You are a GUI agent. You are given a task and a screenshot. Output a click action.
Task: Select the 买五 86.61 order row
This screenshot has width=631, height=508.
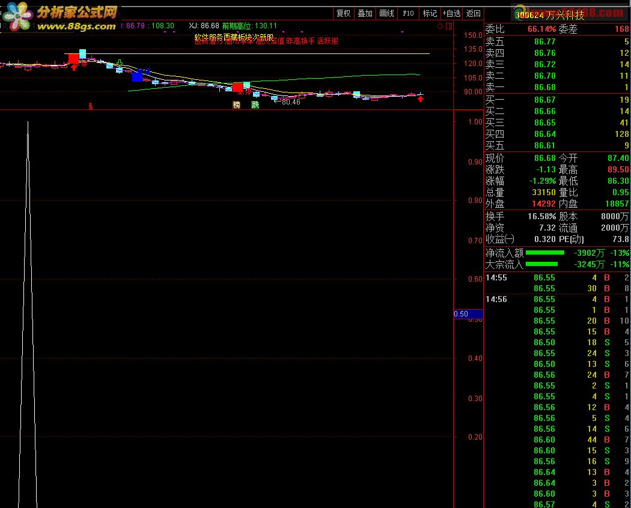(557, 145)
